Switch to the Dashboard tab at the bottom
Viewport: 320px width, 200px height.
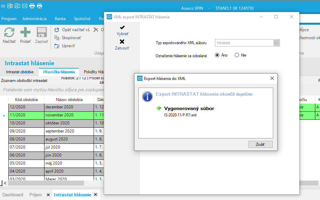click(13, 195)
